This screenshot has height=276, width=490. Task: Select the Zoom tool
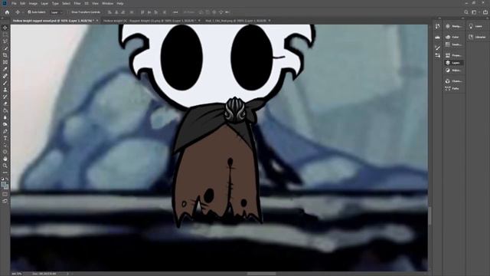click(5, 166)
